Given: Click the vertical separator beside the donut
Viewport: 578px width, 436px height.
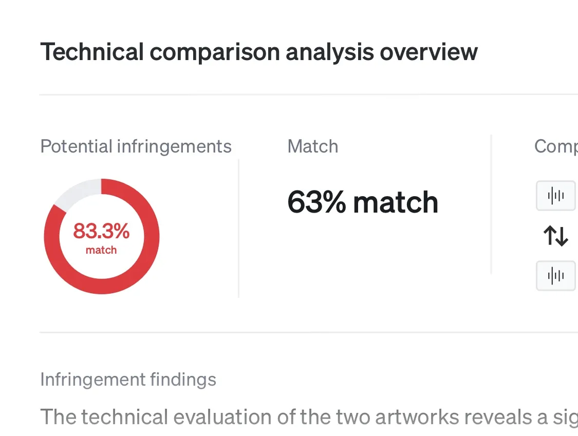Looking at the screenshot, I should (239, 229).
